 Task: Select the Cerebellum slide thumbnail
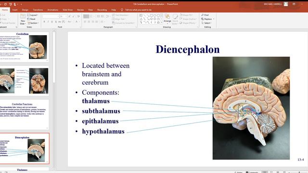click(24, 47)
